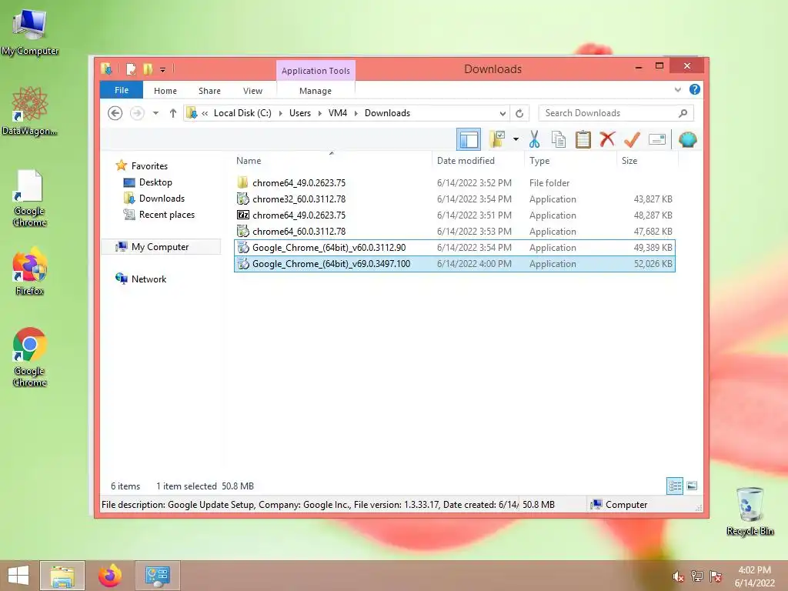Click Users in the address path

point(300,113)
